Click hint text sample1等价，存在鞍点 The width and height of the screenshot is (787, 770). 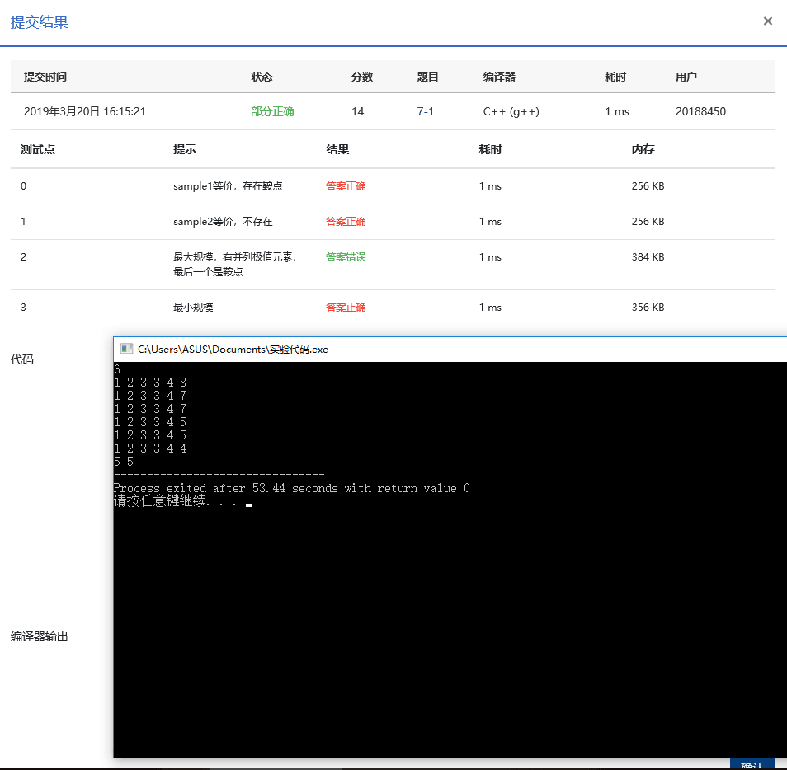(228, 186)
